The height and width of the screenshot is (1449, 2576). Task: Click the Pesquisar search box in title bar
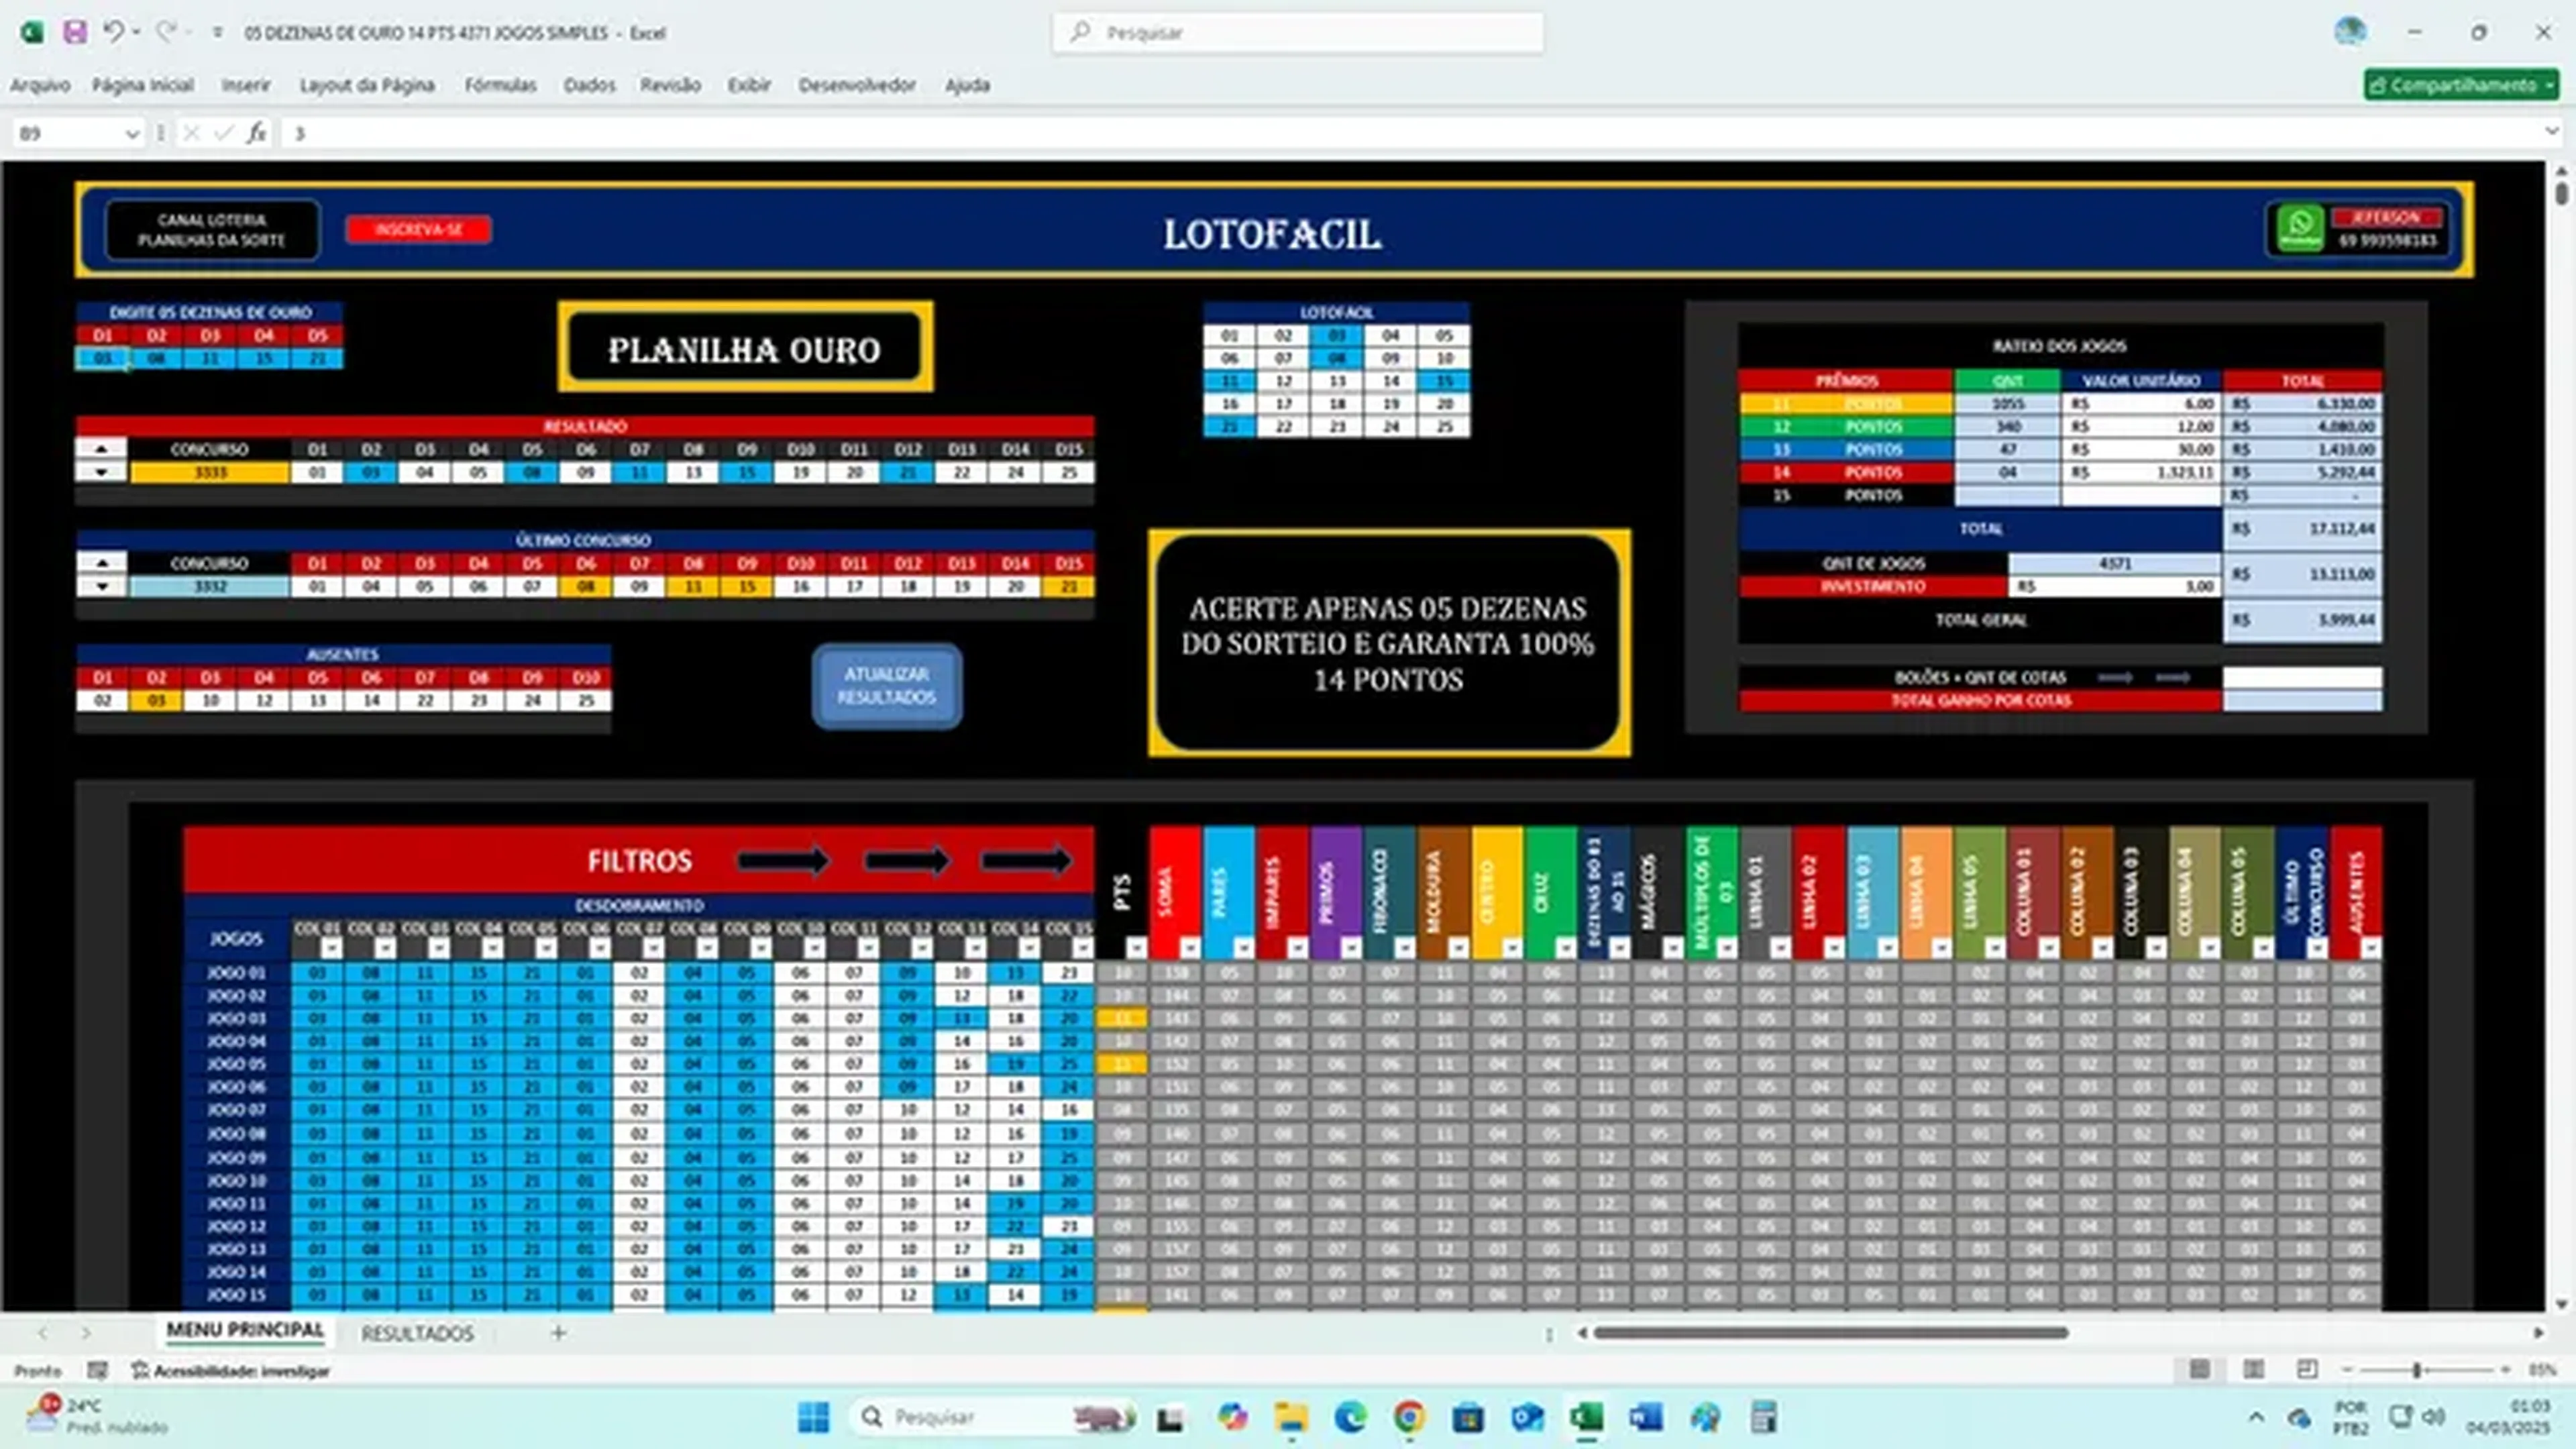point(1297,33)
